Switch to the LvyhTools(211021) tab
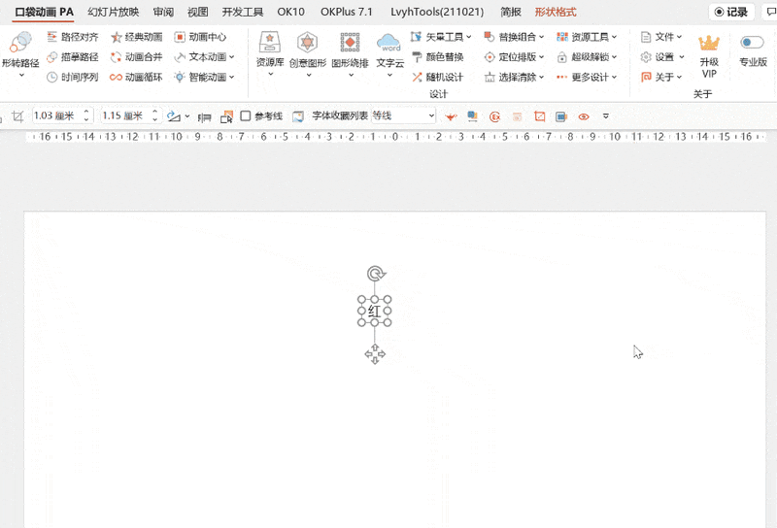This screenshot has width=777, height=528. (437, 12)
